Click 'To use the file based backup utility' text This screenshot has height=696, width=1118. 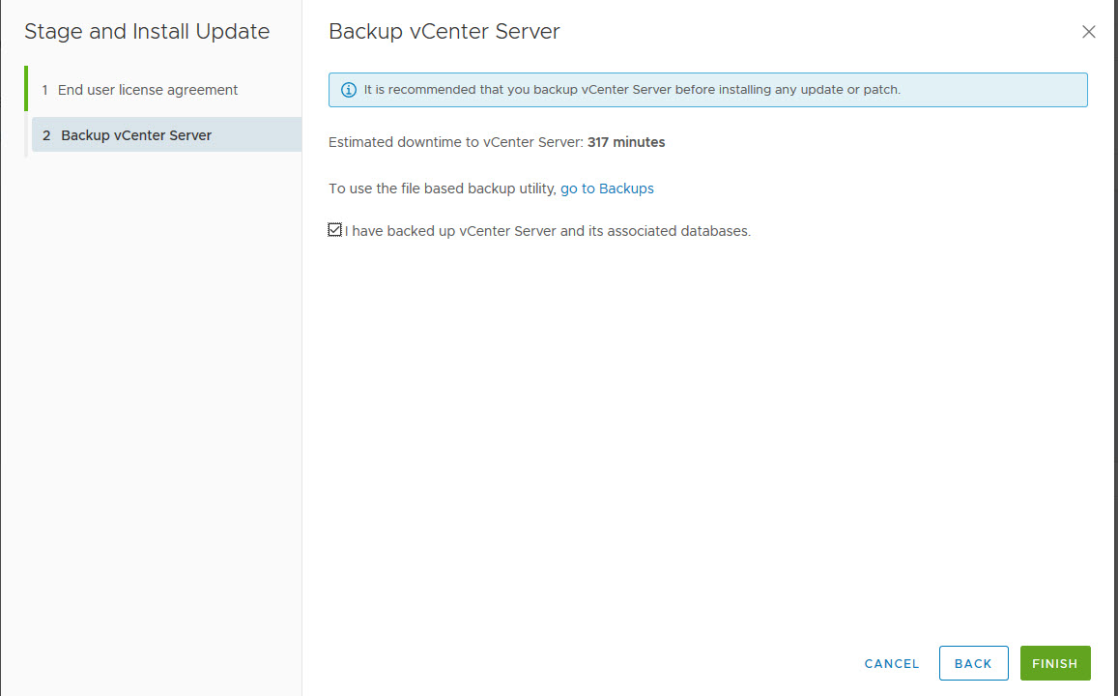coord(442,188)
